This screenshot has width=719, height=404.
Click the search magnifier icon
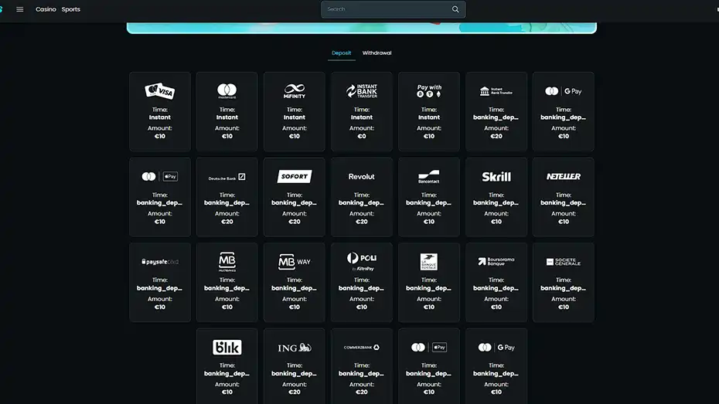coord(455,9)
